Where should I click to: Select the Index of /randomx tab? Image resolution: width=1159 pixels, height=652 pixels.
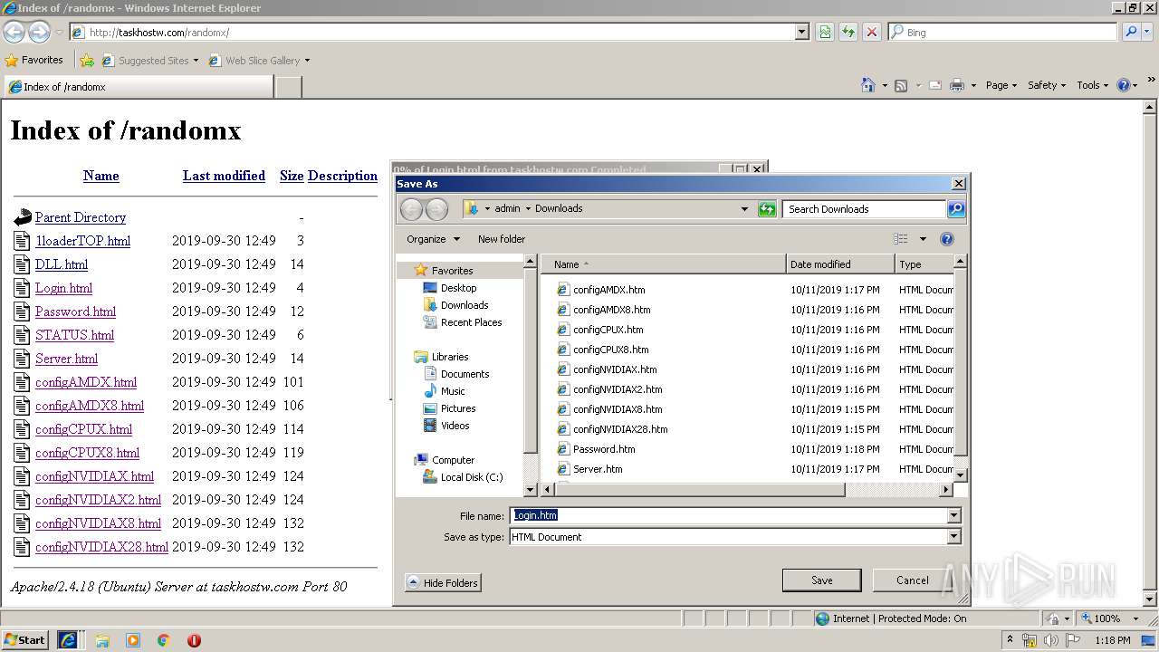(138, 87)
